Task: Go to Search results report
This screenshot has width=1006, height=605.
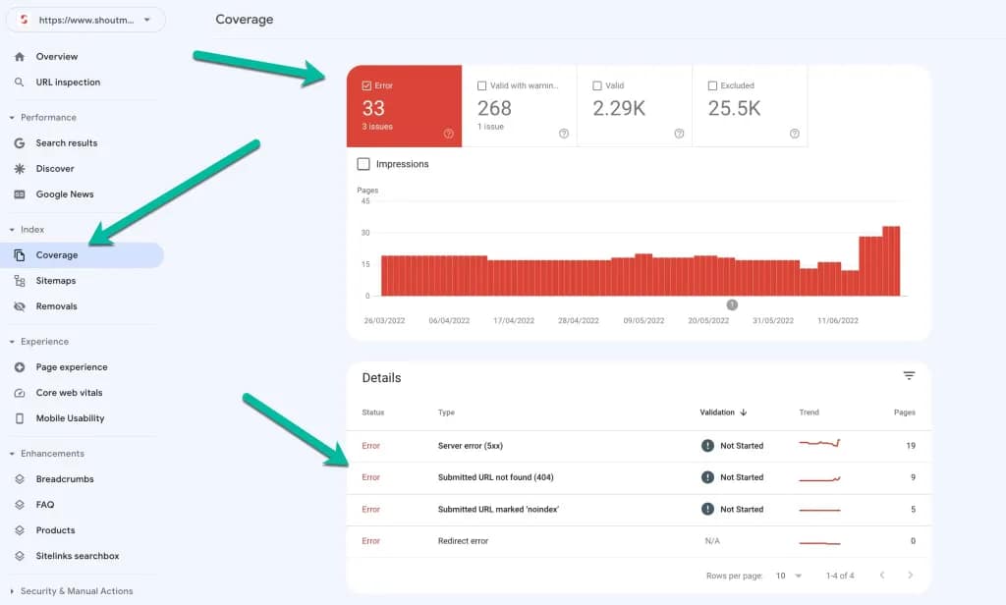Action: click(x=67, y=143)
